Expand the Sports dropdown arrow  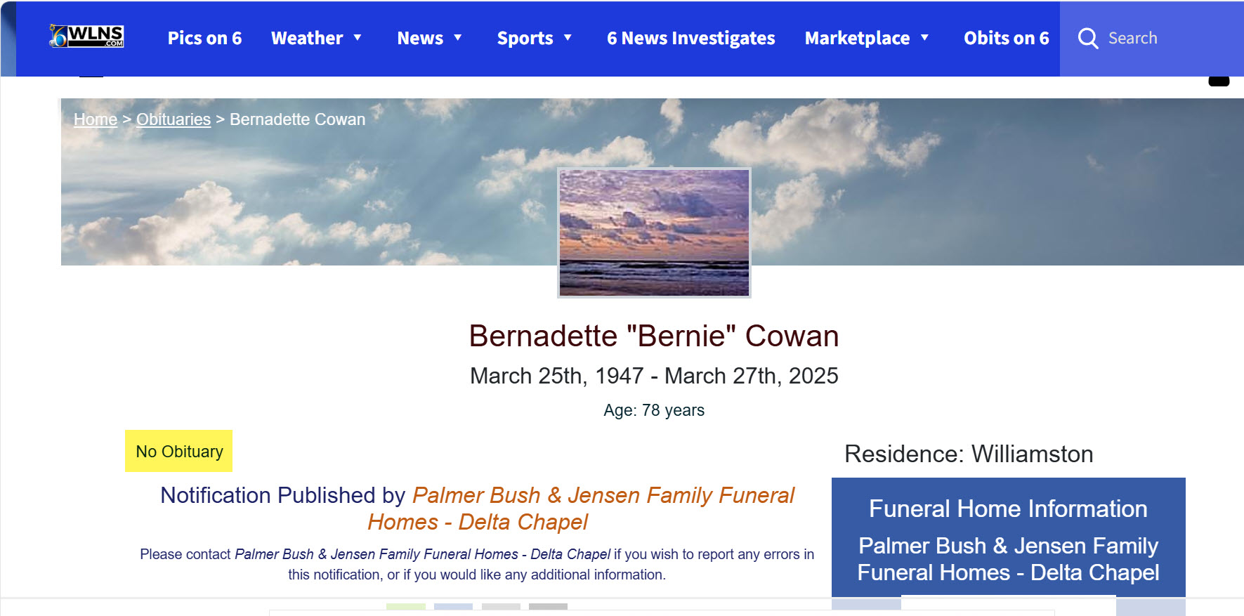coord(568,38)
